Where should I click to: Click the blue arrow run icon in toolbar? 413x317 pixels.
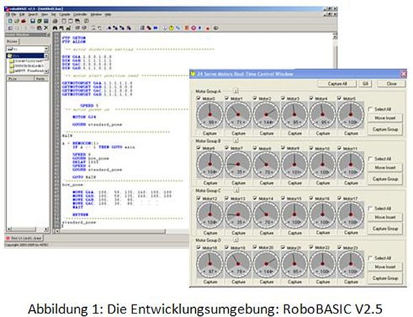(x=156, y=28)
